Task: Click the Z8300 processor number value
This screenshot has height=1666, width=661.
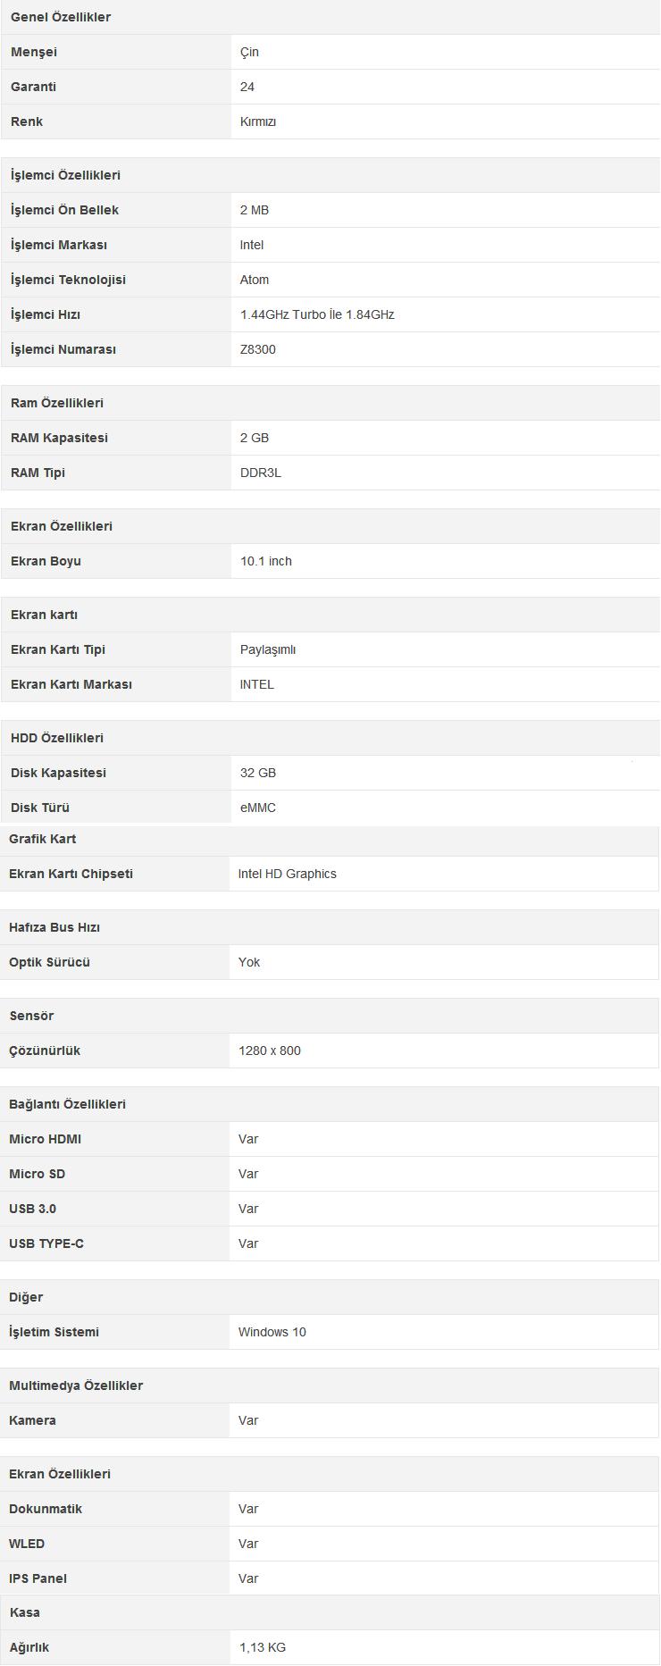Action: tap(258, 349)
